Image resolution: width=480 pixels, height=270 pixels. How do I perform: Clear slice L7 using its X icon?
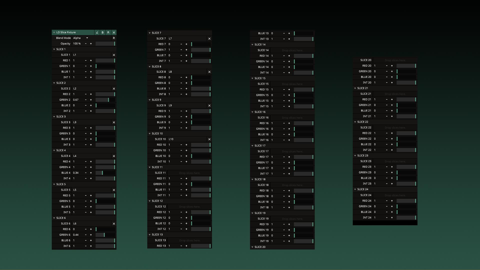[209, 39]
